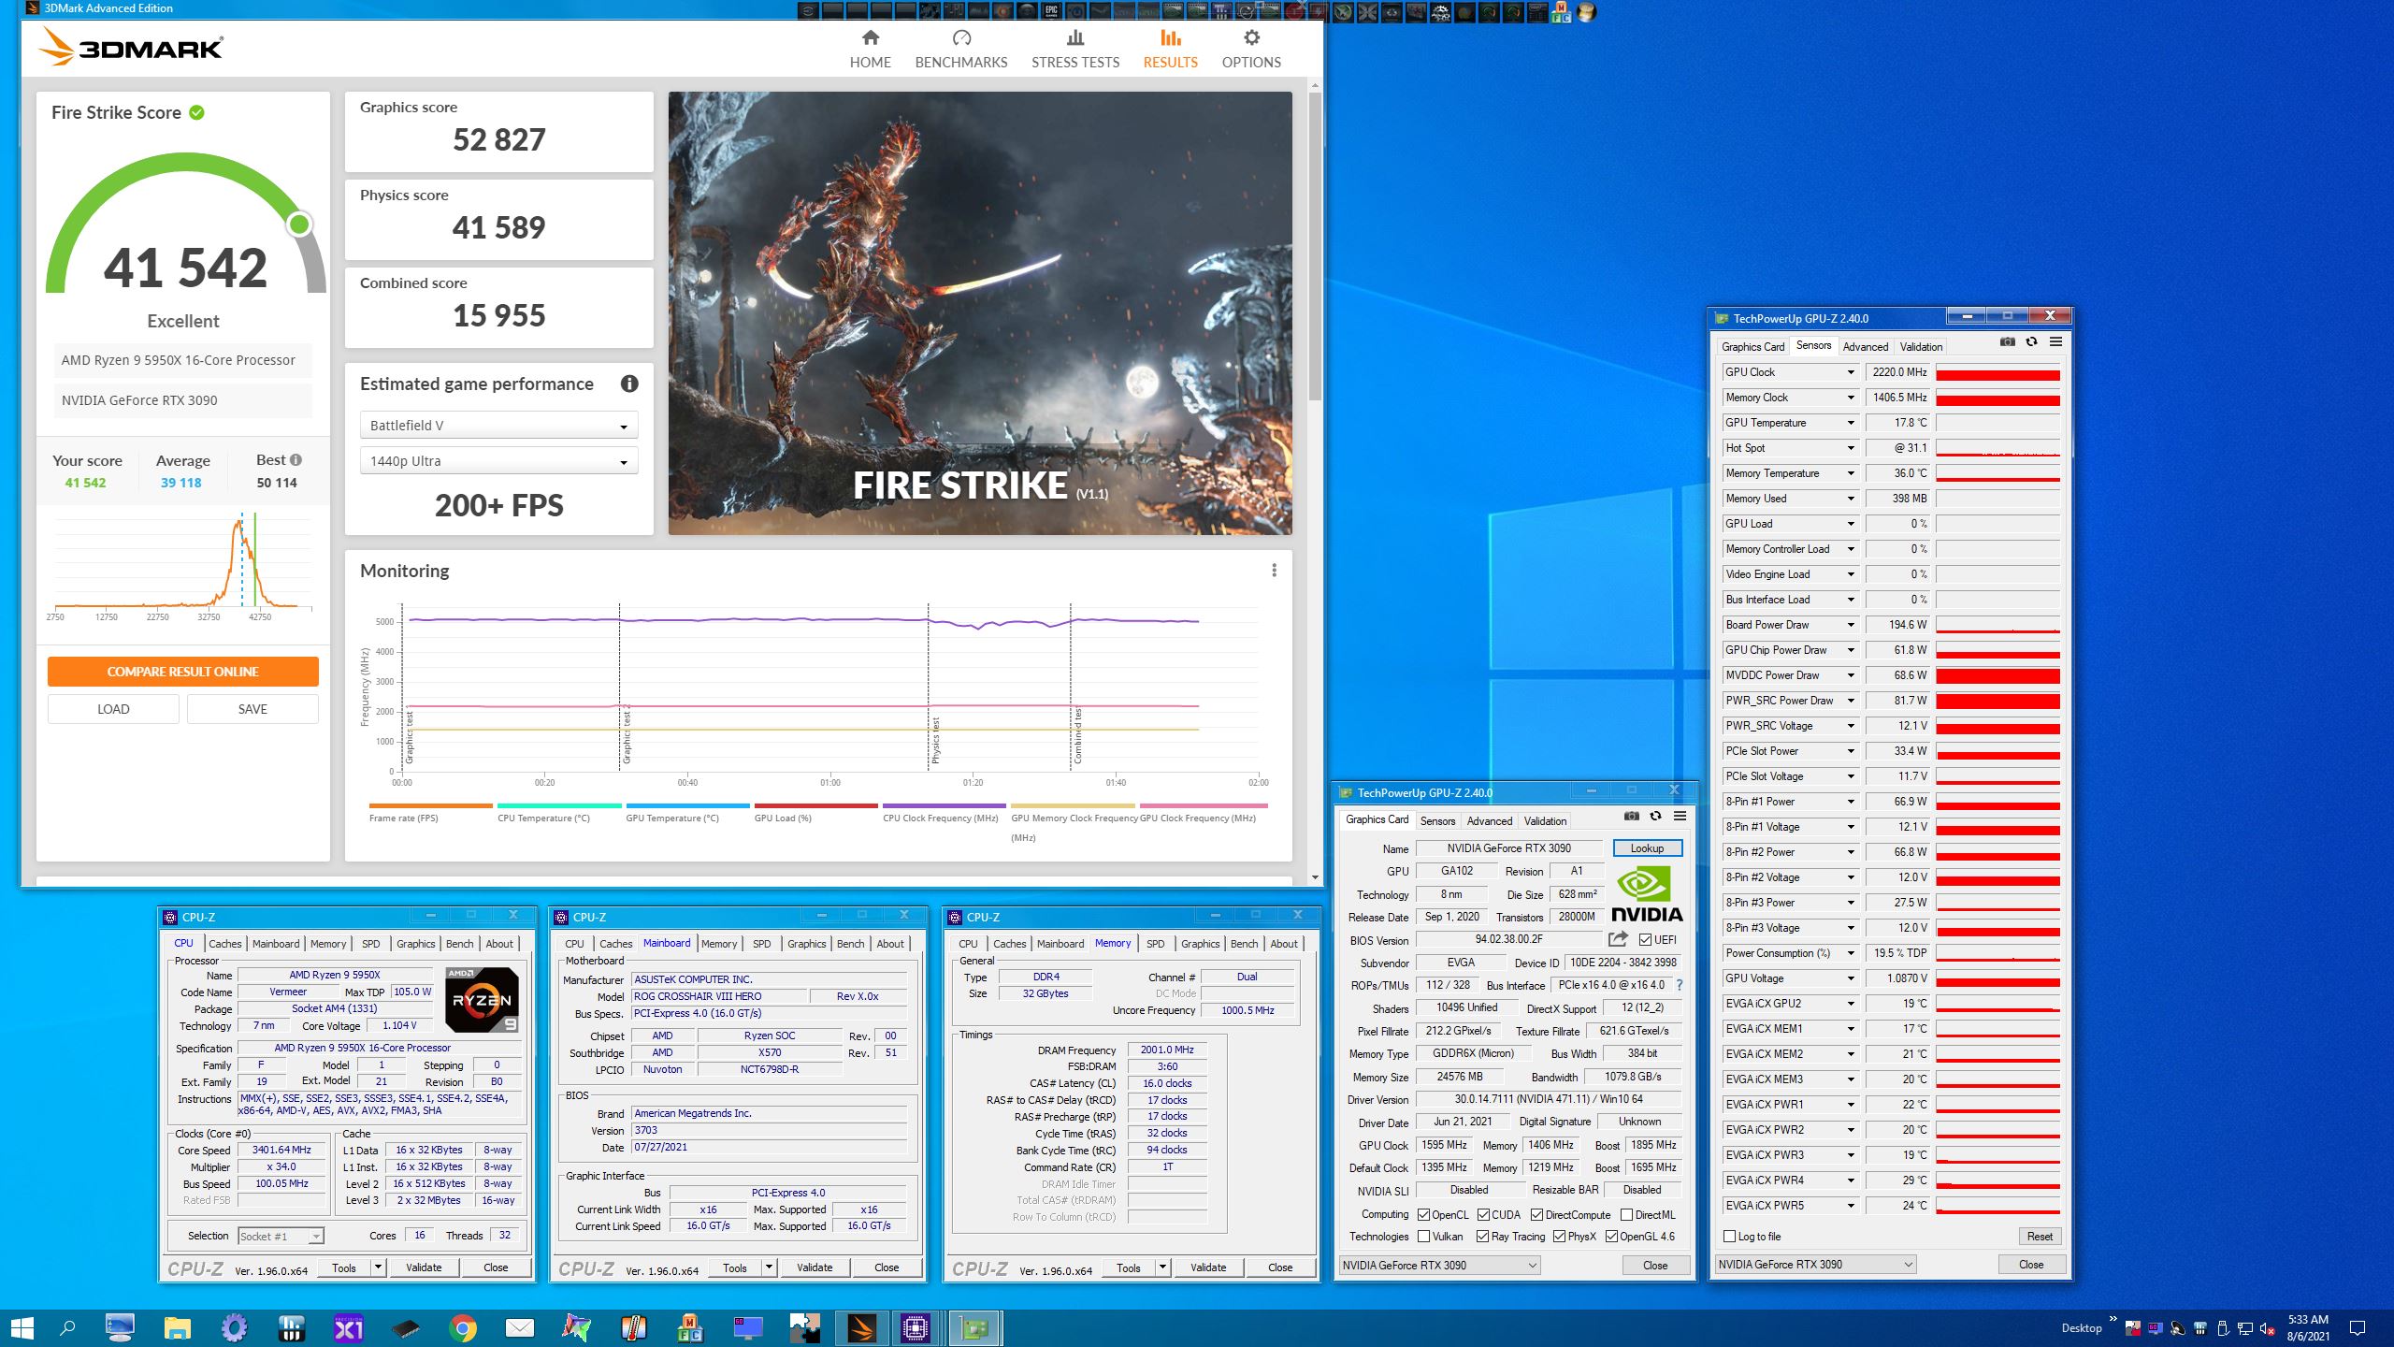
Task: Toggle the DirectML checkbox
Action: [x=1626, y=1215]
